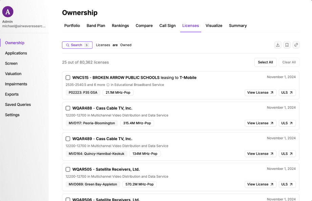Tick the checkbox for WQAR489 license
Screen dimensions: 312x201
[68, 139]
